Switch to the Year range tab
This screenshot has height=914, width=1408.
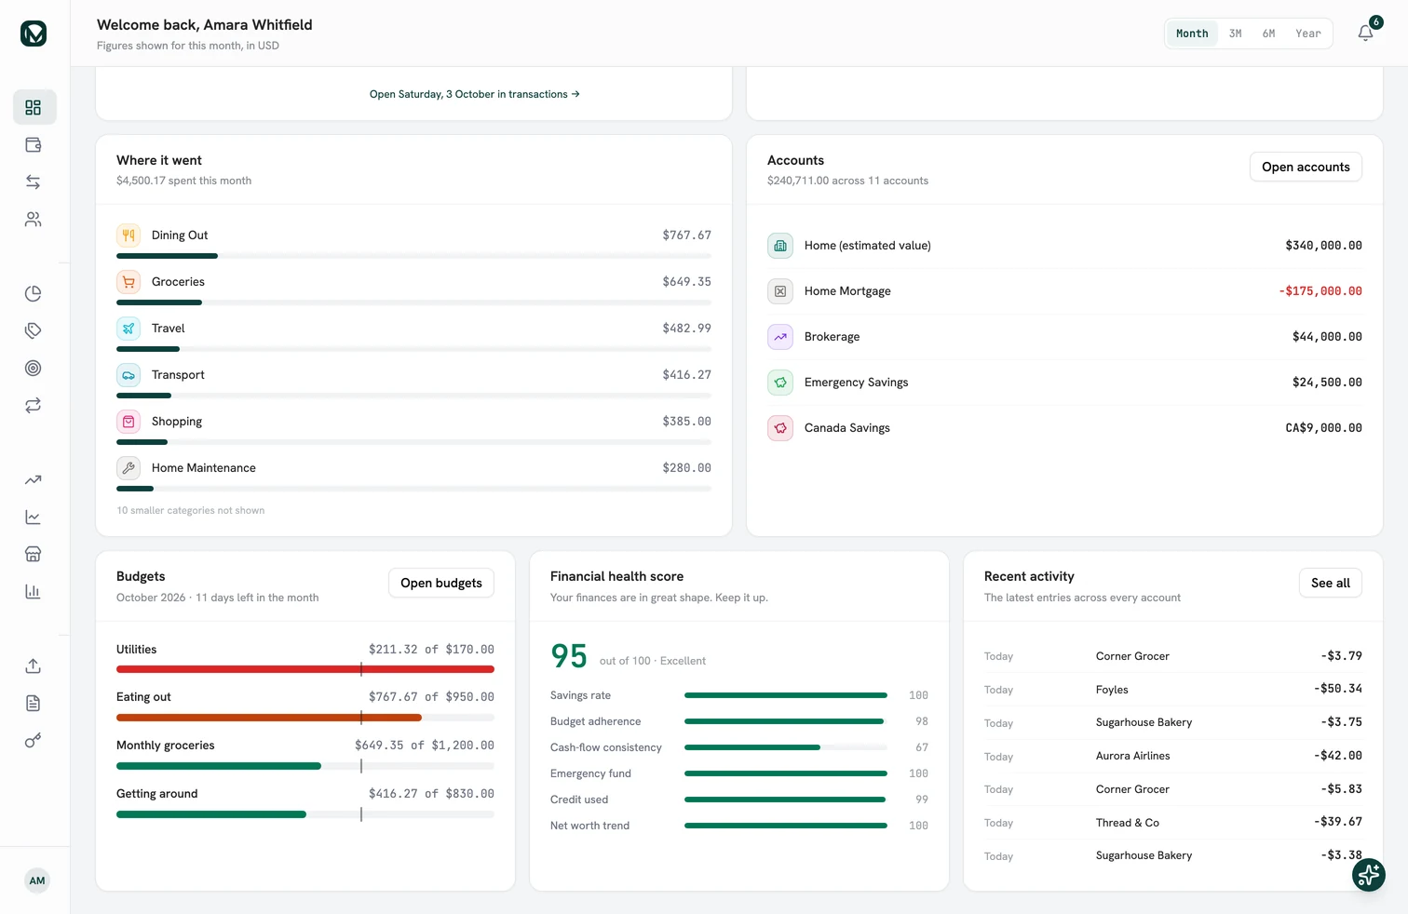(x=1308, y=34)
